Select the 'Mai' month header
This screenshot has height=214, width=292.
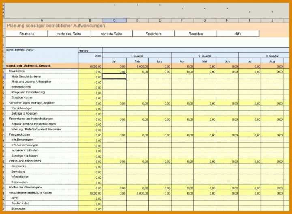pos(205,61)
